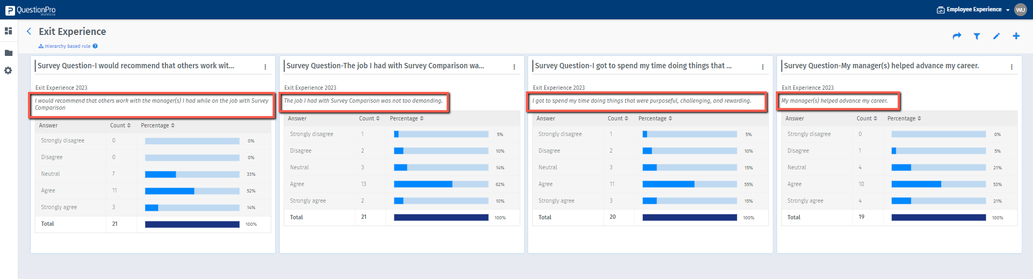Image resolution: width=1033 pixels, height=279 pixels.
Task: Click title 'Survey Question-My manager(s) helped advance my career.'
Action: pos(881,66)
